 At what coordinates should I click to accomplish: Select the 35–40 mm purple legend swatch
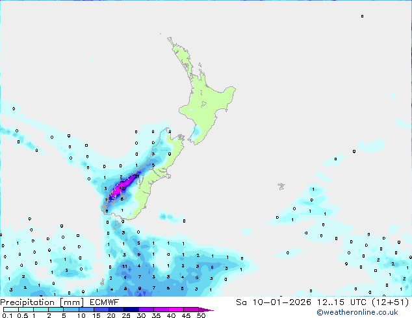[x=161, y=310]
